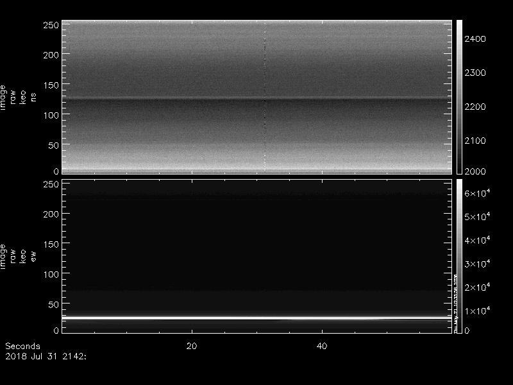This screenshot has height=385, width=513.
Task: Click the 2000 colorbar value
Action: (475, 171)
